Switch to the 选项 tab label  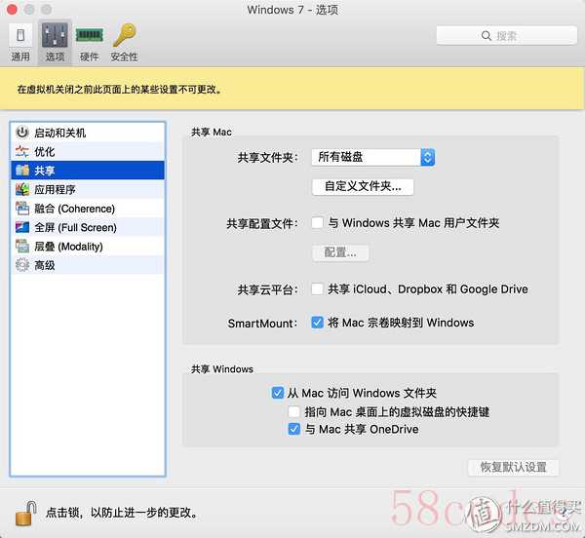coord(55,57)
